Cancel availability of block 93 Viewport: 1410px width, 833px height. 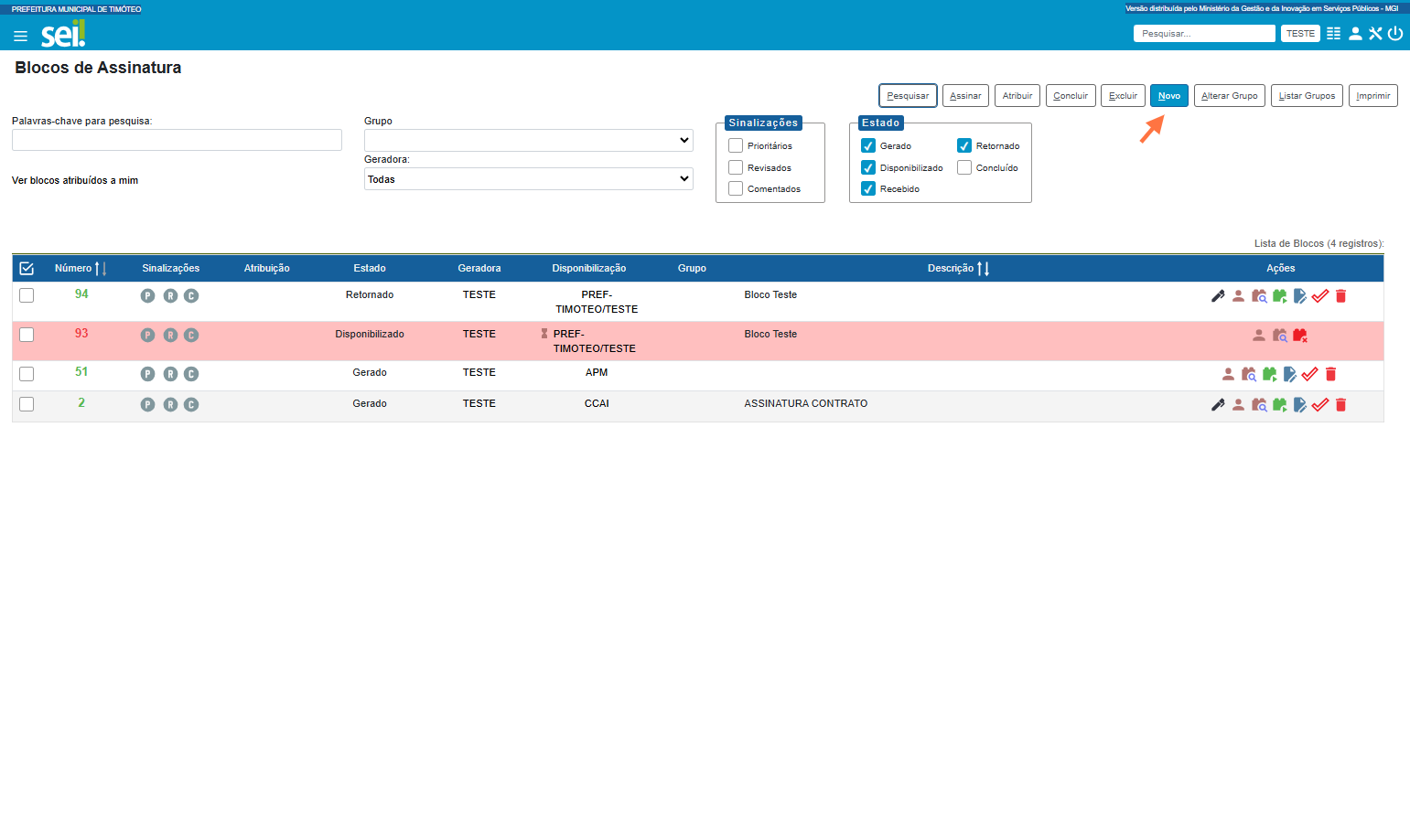pyautogui.click(x=1299, y=336)
